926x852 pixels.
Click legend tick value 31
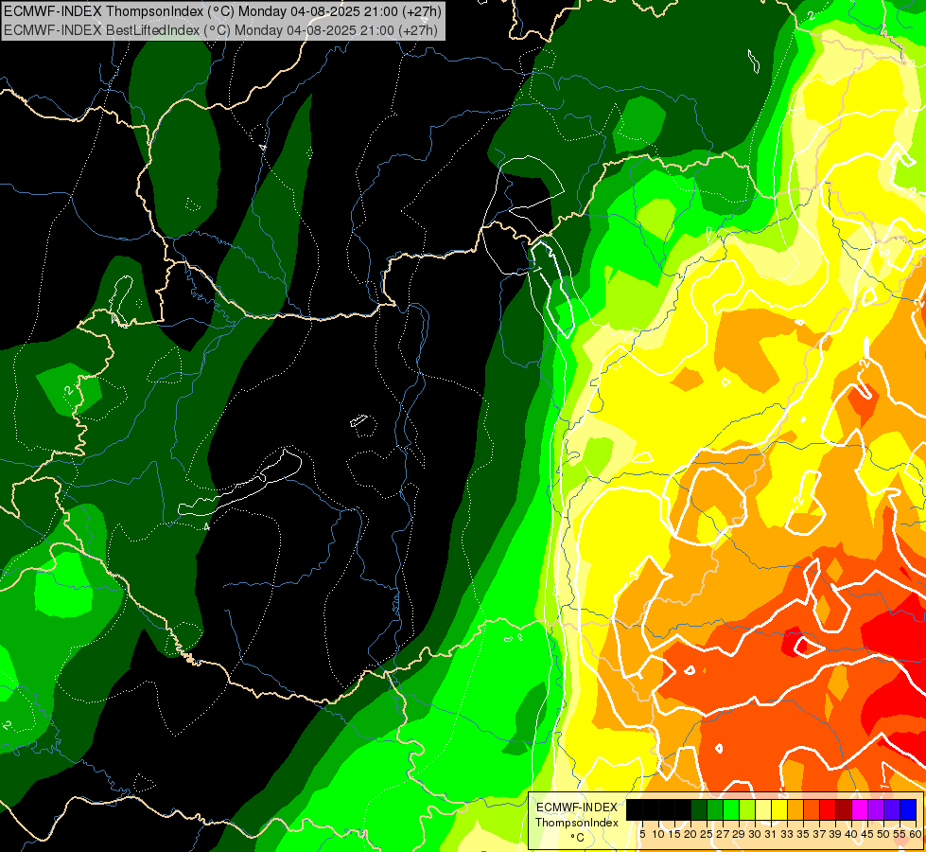771,834
